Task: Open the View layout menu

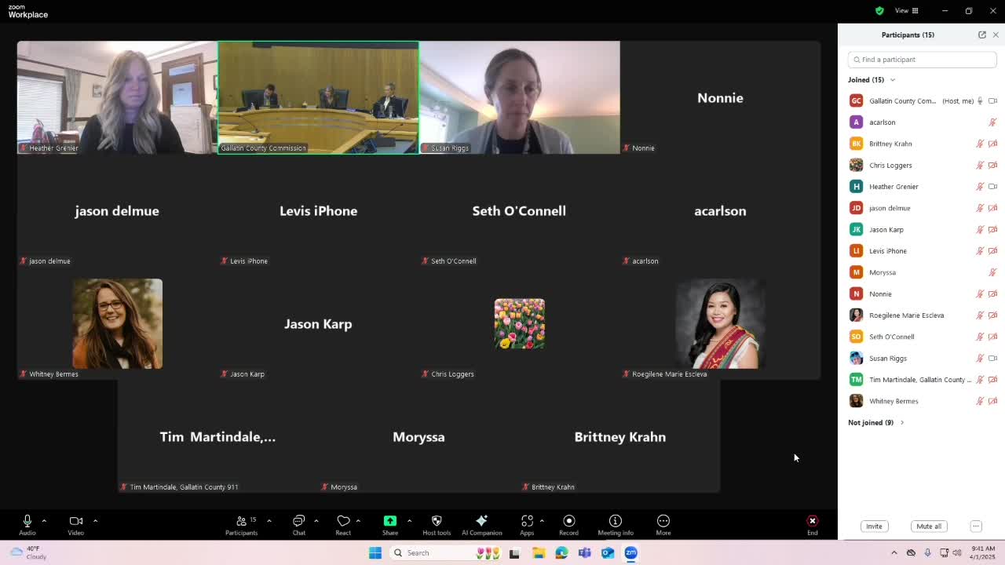Action: coord(907,10)
